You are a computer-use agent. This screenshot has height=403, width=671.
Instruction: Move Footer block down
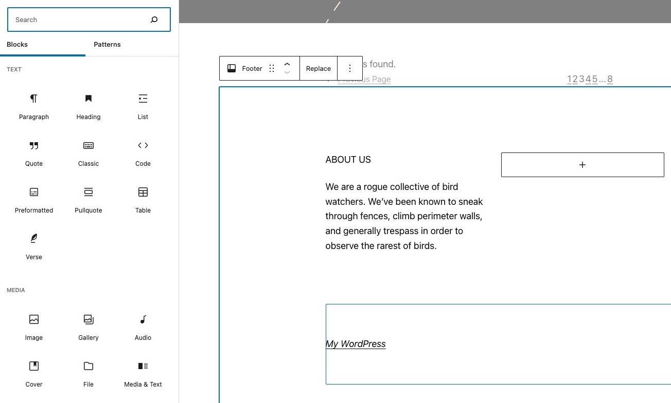click(287, 73)
